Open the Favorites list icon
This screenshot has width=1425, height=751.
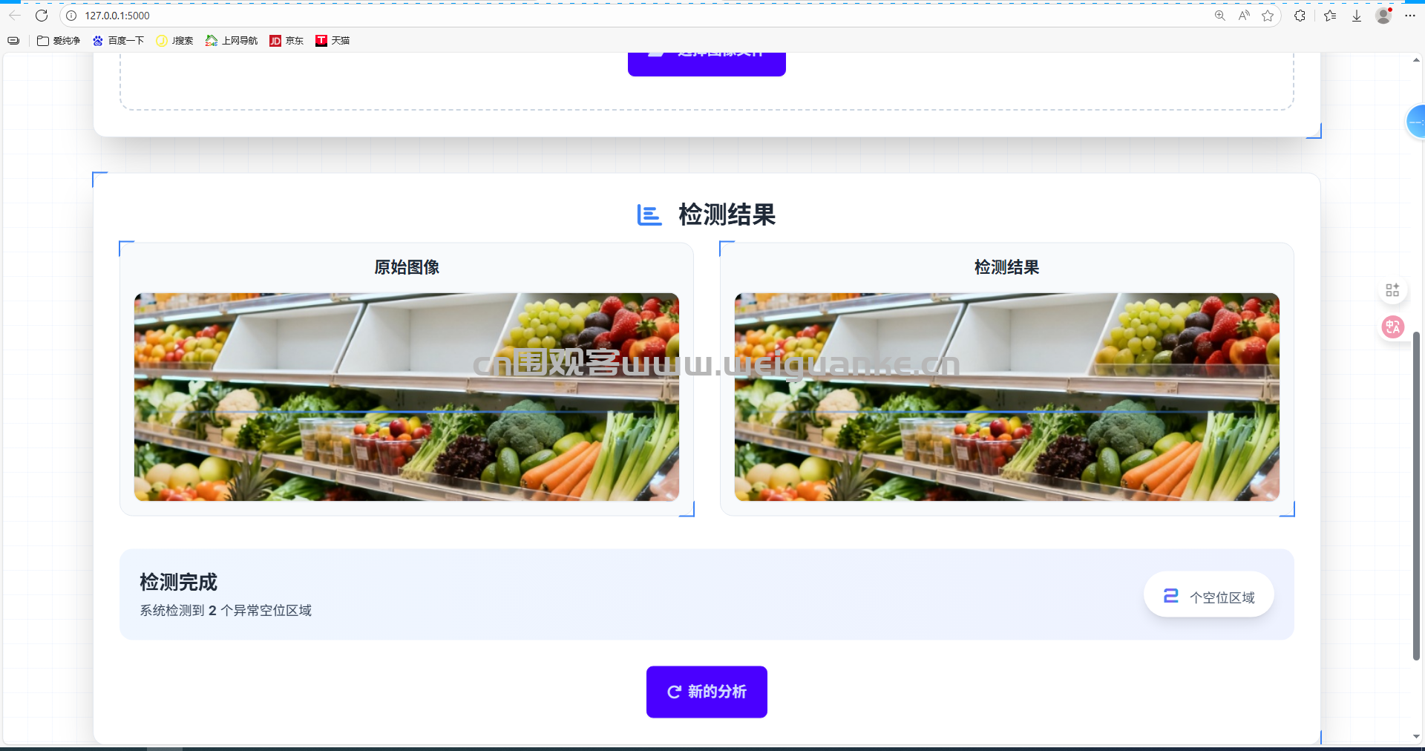(x=1330, y=16)
